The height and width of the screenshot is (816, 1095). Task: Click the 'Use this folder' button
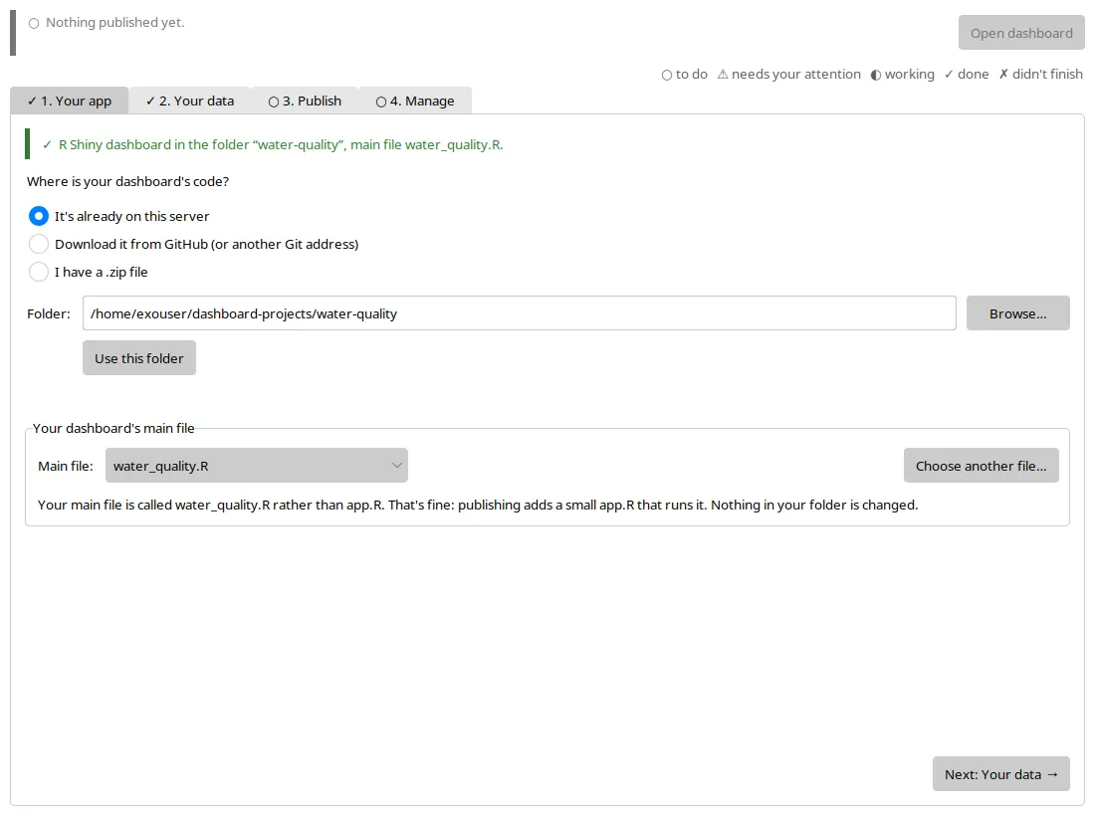[139, 358]
